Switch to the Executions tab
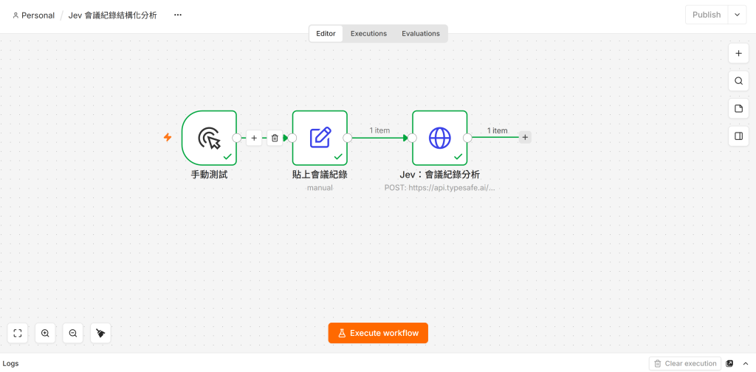 click(x=369, y=34)
